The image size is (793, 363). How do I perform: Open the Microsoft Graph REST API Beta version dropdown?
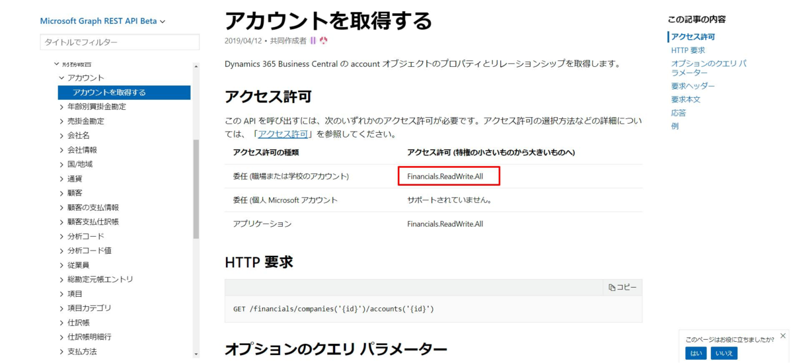[102, 20]
